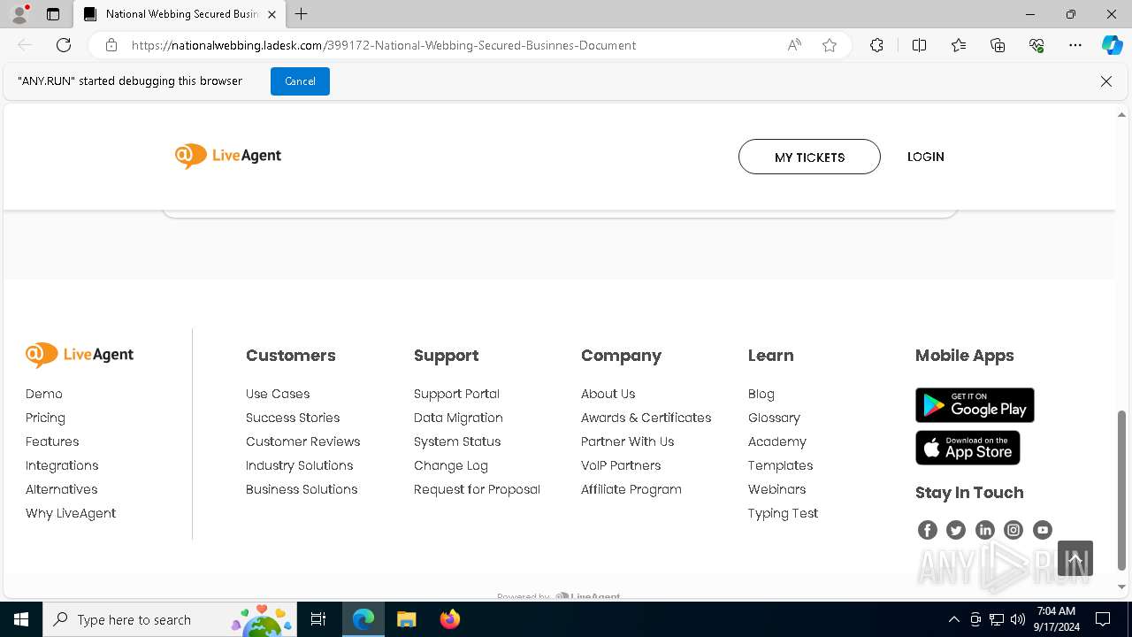Open Edge Settings and more menu
1132x637 pixels.
tap(1075, 45)
